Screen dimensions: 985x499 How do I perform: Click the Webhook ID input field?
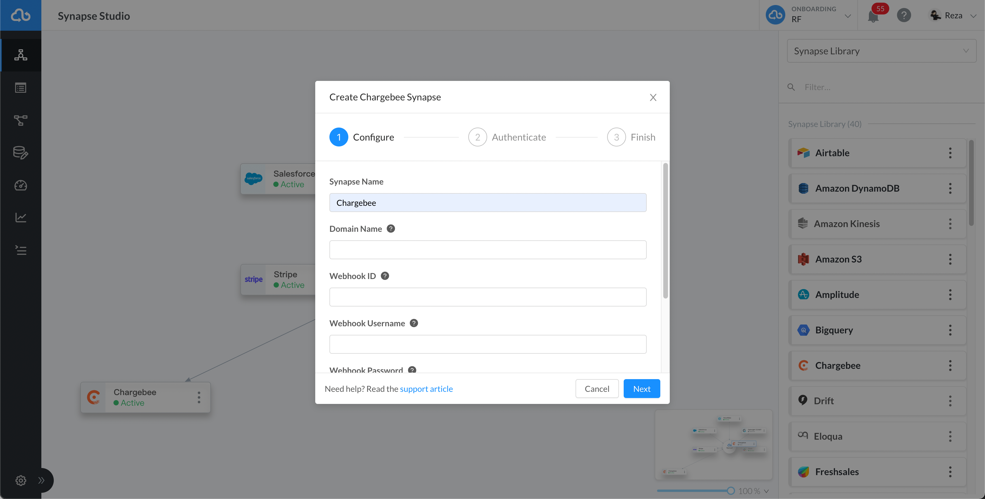(x=488, y=297)
